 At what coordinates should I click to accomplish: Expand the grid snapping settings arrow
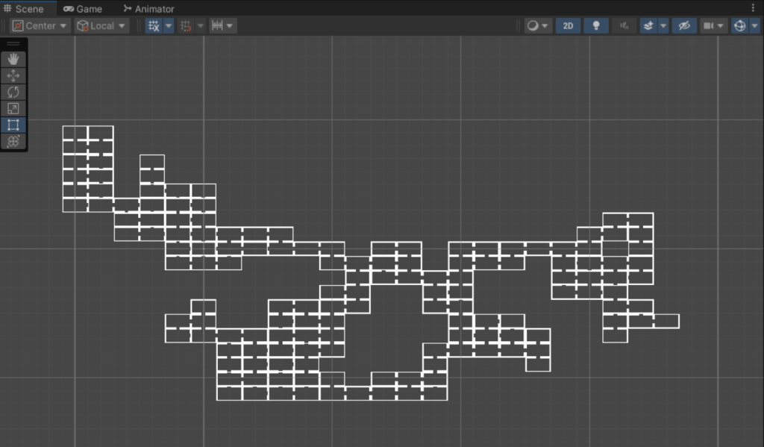coord(200,26)
